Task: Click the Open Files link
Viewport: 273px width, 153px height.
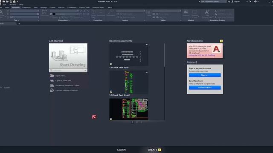Action: [x=61, y=76]
